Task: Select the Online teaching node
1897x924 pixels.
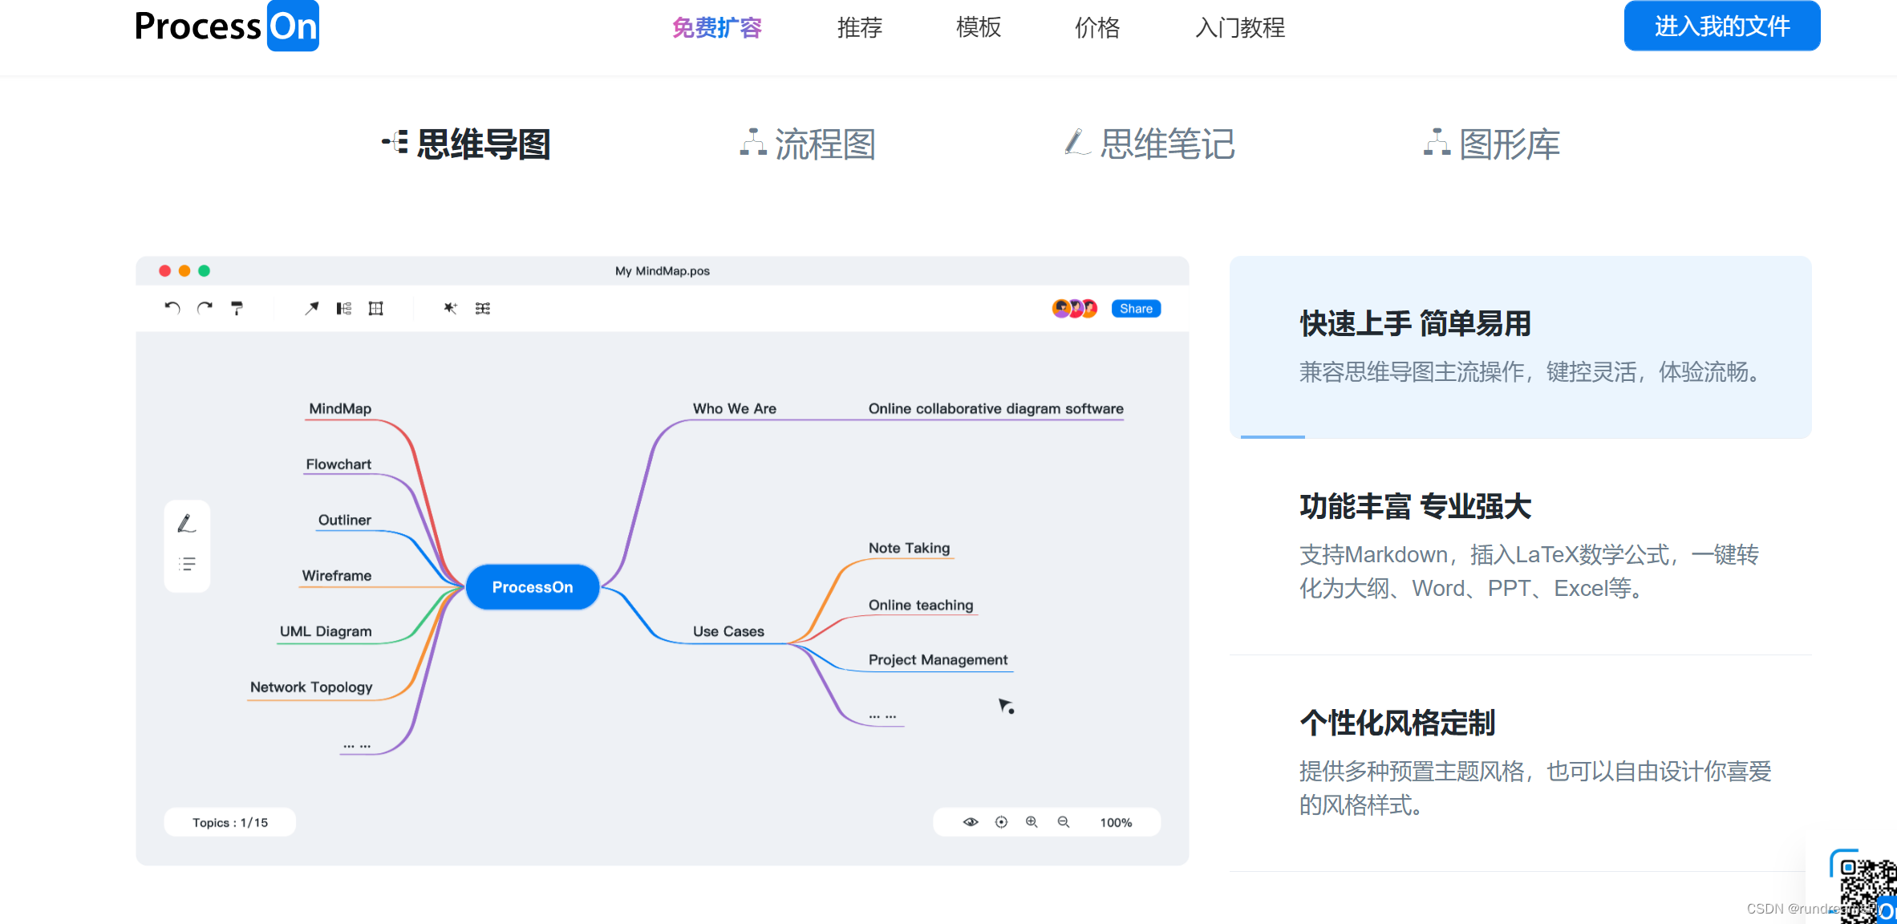Action: pos(921,605)
